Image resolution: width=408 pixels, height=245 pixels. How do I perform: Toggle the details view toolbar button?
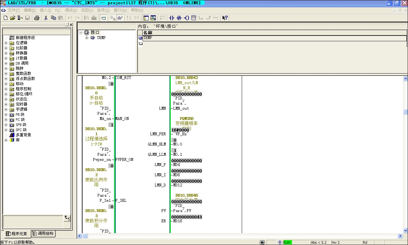pyautogui.click(x=153, y=18)
